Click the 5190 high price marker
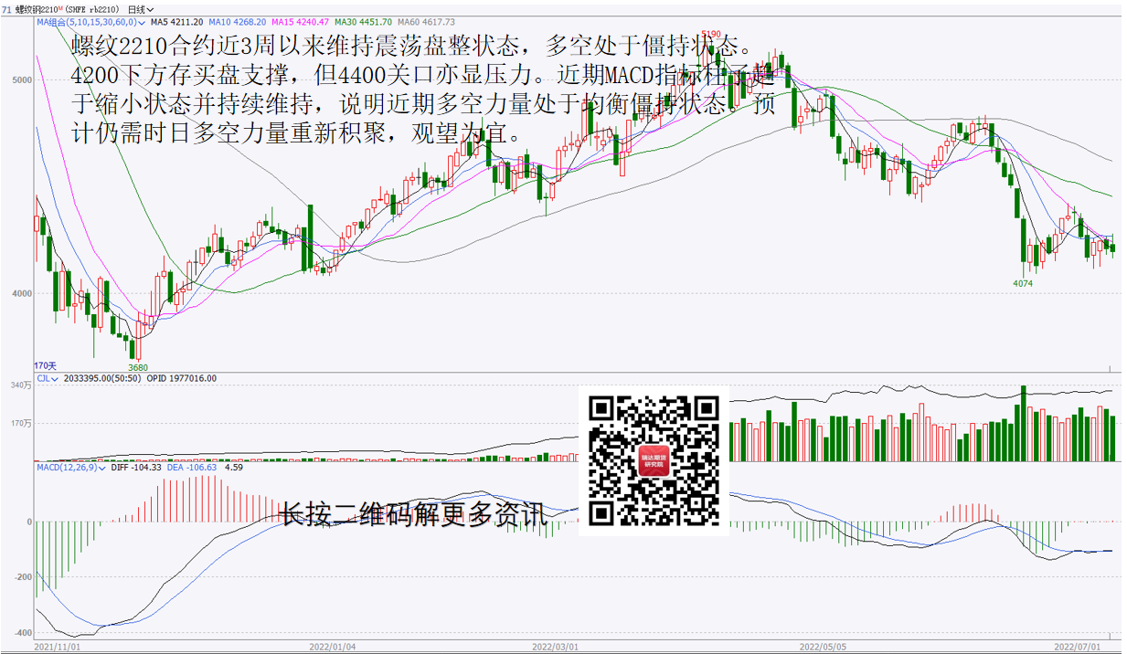Image resolution: width=1127 pixels, height=654 pixels. click(x=710, y=34)
